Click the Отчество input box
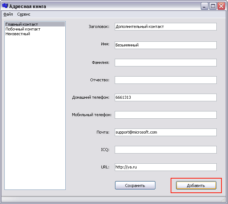Image resolution: width=228 pixels, height=204 pixels. [x=166, y=80]
